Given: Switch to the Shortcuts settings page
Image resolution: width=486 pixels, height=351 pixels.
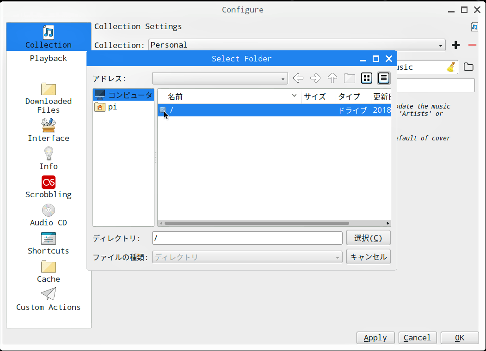Looking at the screenshot, I should [49, 243].
